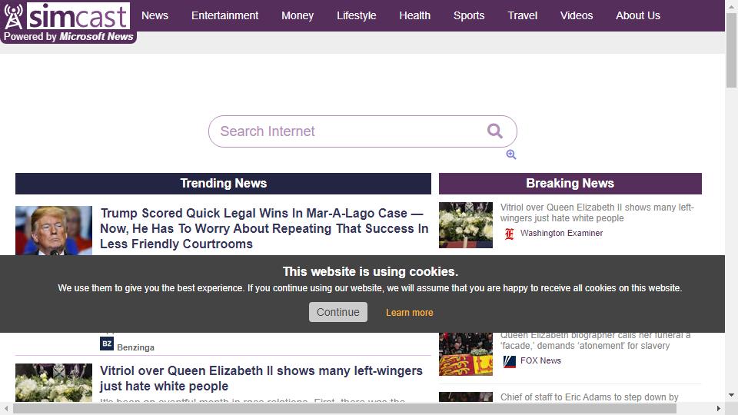Click the horizontal scrollbar thumb
The width and height of the screenshot is (738, 415).
point(344,408)
